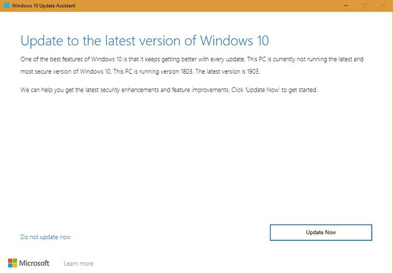Click the heading Update to the latest version
The image size is (393, 273).
[x=145, y=41]
